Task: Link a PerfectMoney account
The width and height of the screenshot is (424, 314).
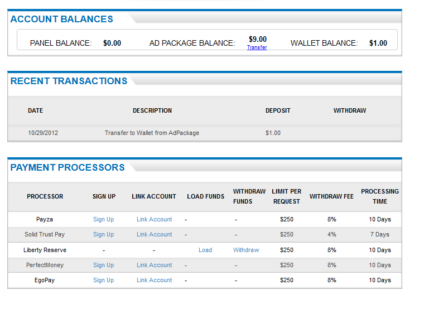Action: click(x=154, y=265)
